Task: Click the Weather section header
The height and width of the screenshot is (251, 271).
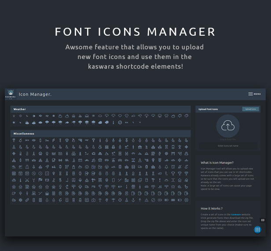Action: coord(100,109)
